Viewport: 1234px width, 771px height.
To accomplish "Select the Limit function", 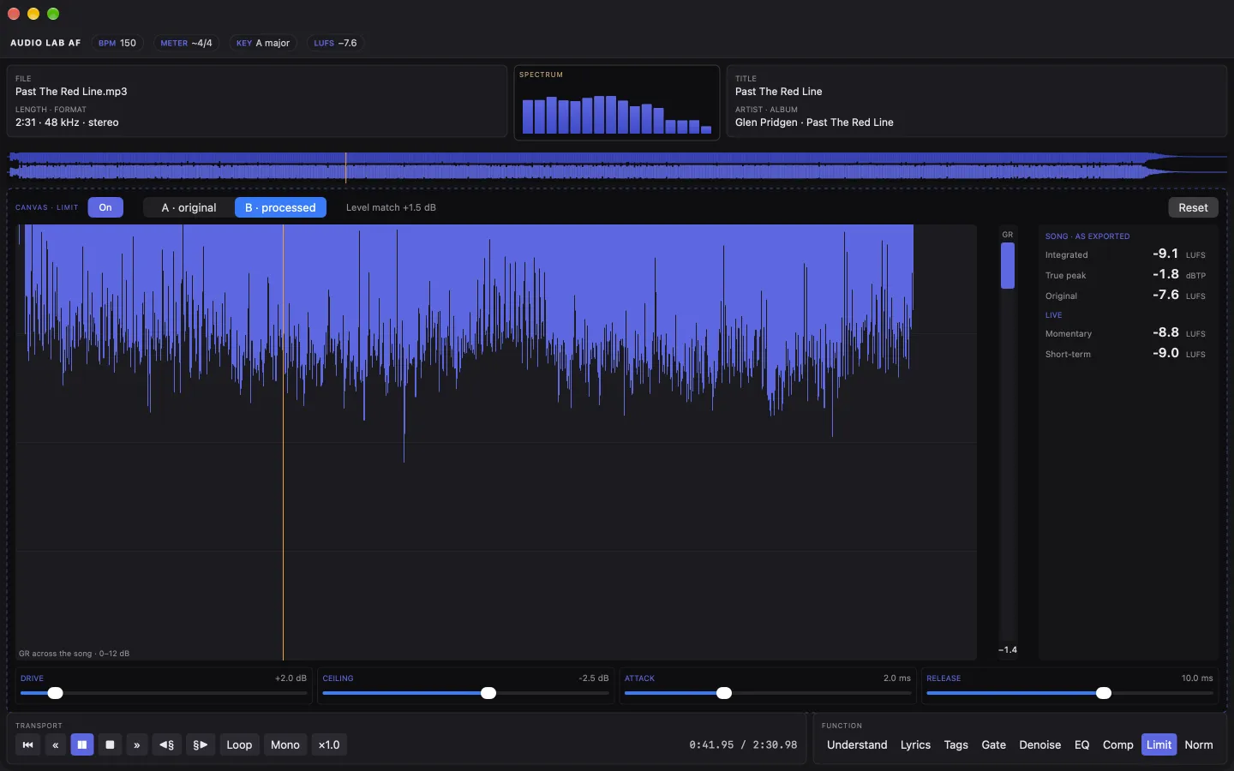I will tap(1159, 744).
